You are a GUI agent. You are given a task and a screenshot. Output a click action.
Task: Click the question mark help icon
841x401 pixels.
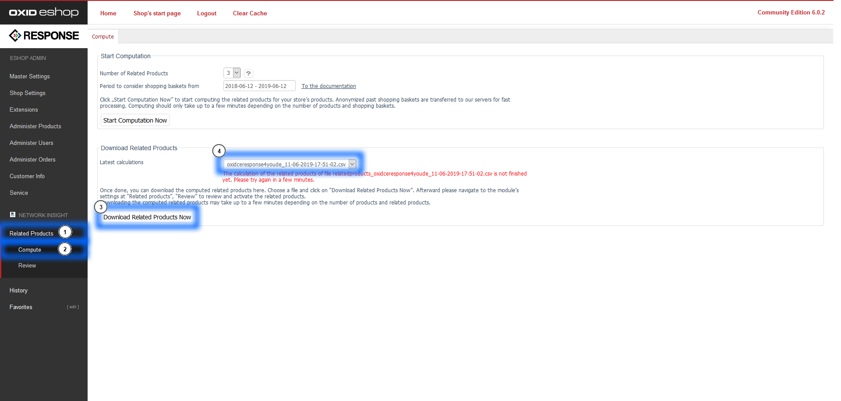coord(248,74)
